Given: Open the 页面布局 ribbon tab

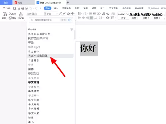Looking at the screenshot, I should tap(66, 8).
